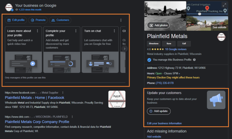The height and width of the screenshot is (139, 232).
Task: Click the Metal industry suppliers in Plainfield, Wisconsin text
Action: pyautogui.click(x=174, y=54)
